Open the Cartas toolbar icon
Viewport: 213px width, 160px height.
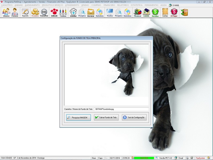[x=165, y=12]
